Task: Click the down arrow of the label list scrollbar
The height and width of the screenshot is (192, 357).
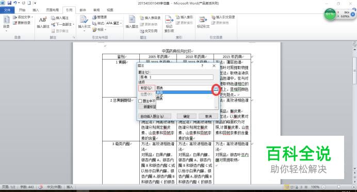Action: click(x=216, y=107)
